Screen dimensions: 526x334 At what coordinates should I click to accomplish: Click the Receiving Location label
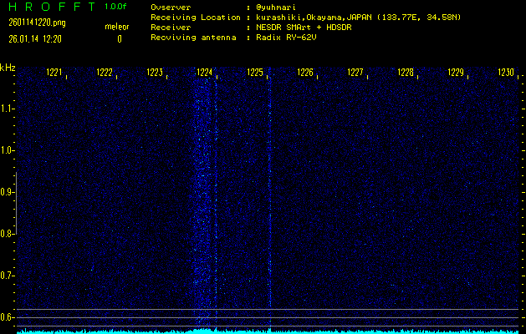pos(196,18)
